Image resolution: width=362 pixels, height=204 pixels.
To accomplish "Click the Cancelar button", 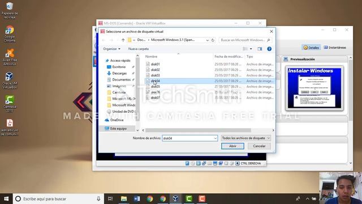I will click(259, 146).
